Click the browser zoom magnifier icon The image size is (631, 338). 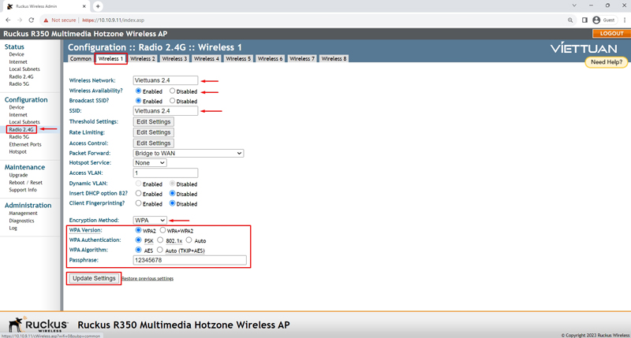pos(570,20)
